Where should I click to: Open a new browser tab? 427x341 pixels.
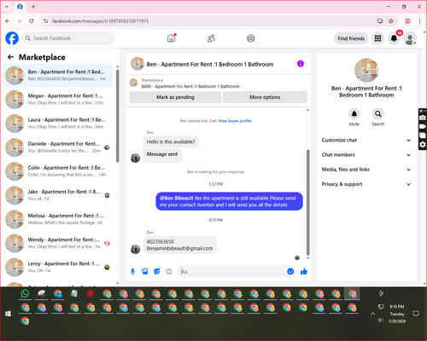pyautogui.click(x=33, y=7)
